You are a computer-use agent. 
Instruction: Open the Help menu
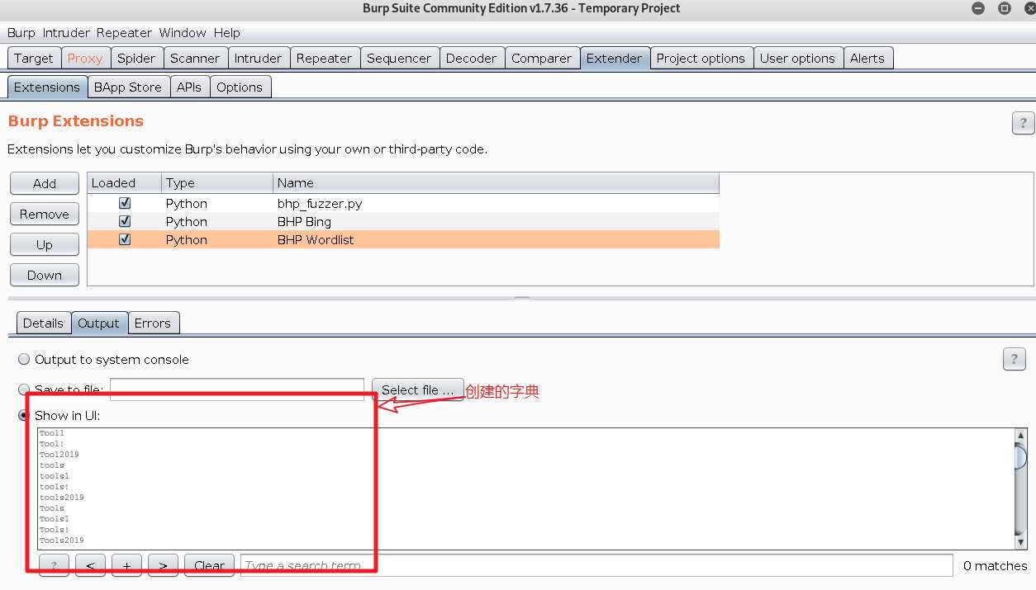[226, 33]
